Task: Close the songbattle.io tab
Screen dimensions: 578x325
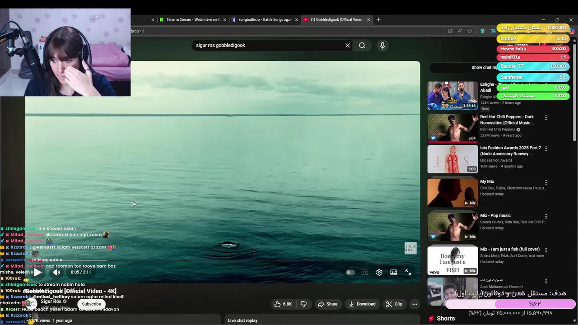Action: tap(297, 20)
